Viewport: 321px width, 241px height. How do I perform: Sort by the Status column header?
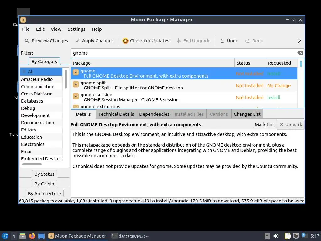[x=250, y=63]
